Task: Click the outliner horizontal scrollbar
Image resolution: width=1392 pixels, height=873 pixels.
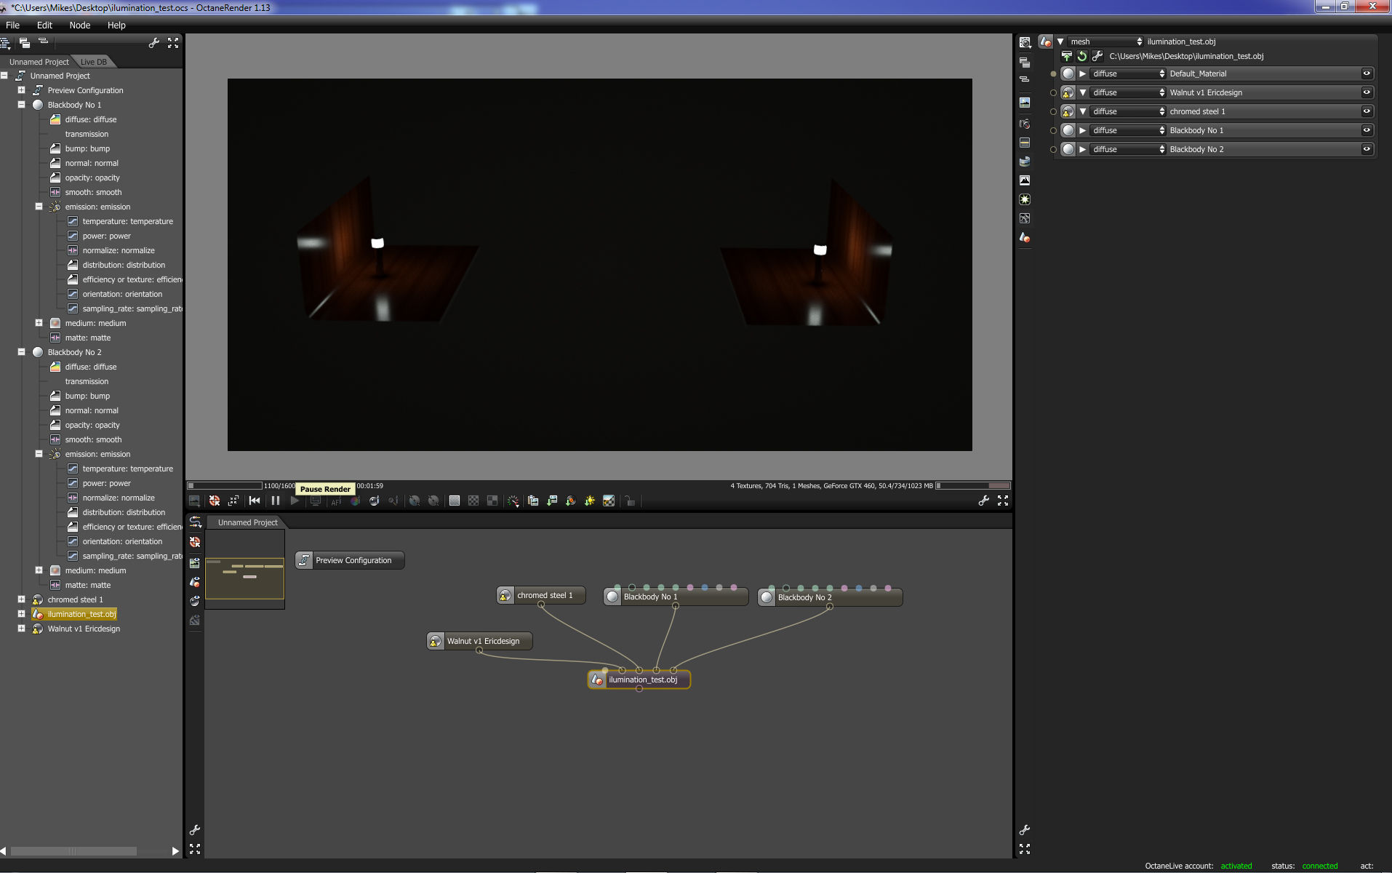Action: tap(73, 850)
